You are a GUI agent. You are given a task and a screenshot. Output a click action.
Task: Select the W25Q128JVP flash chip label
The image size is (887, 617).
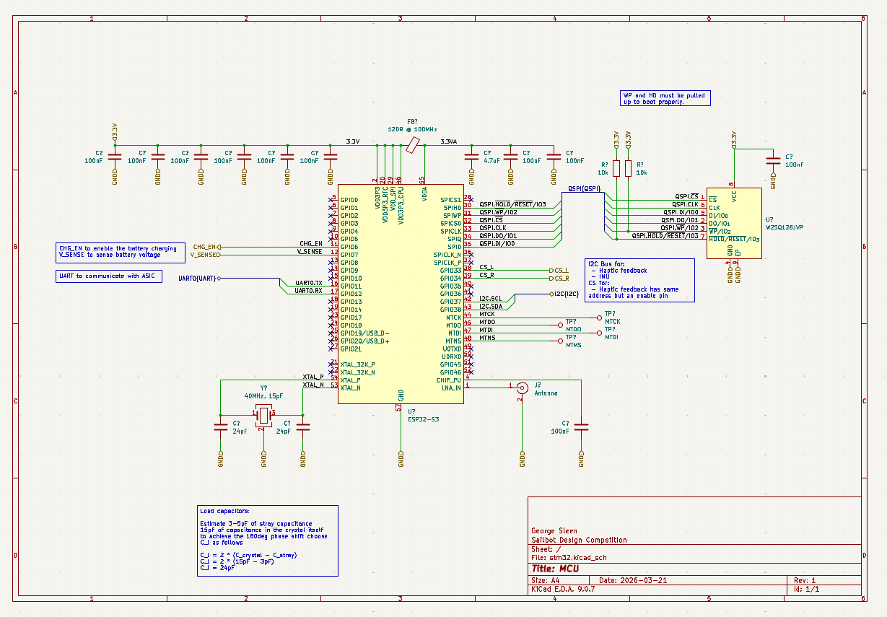pyautogui.click(x=784, y=227)
